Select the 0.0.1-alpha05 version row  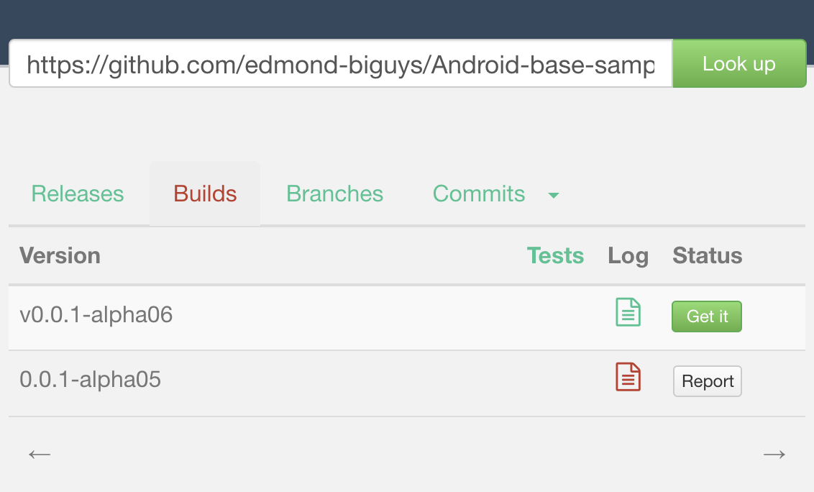pyautogui.click(x=407, y=383)
